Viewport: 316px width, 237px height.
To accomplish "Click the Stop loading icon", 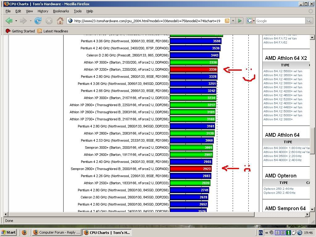I will tap(49, 21).
